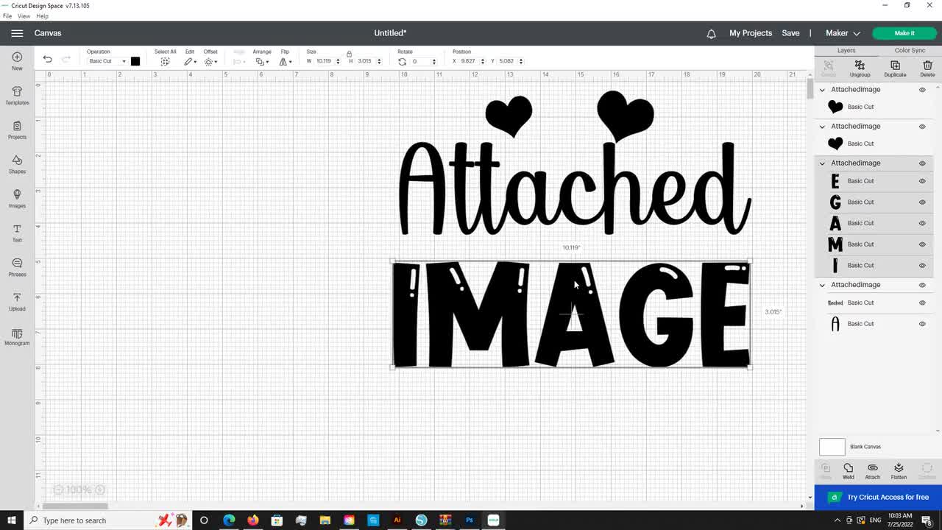Hide the M letter layer
This screenshot has width=942, height=530.
922,244
